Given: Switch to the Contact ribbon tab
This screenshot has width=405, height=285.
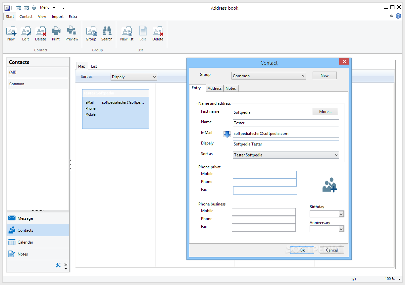Looking at the screenshot, I should (26, 17).
